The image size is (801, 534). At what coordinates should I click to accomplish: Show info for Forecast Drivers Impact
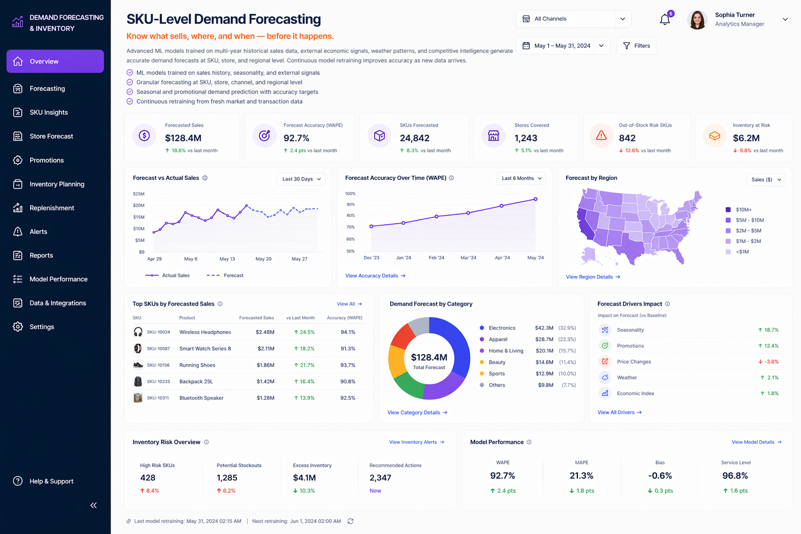667,304
